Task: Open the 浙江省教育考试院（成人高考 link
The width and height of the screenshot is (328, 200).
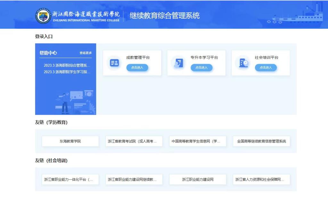Action: [x=134, y=141]
